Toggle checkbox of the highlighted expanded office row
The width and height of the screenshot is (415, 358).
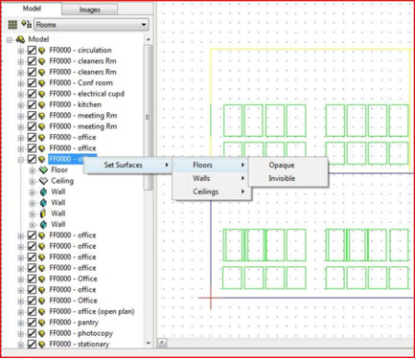coord(32,159)
